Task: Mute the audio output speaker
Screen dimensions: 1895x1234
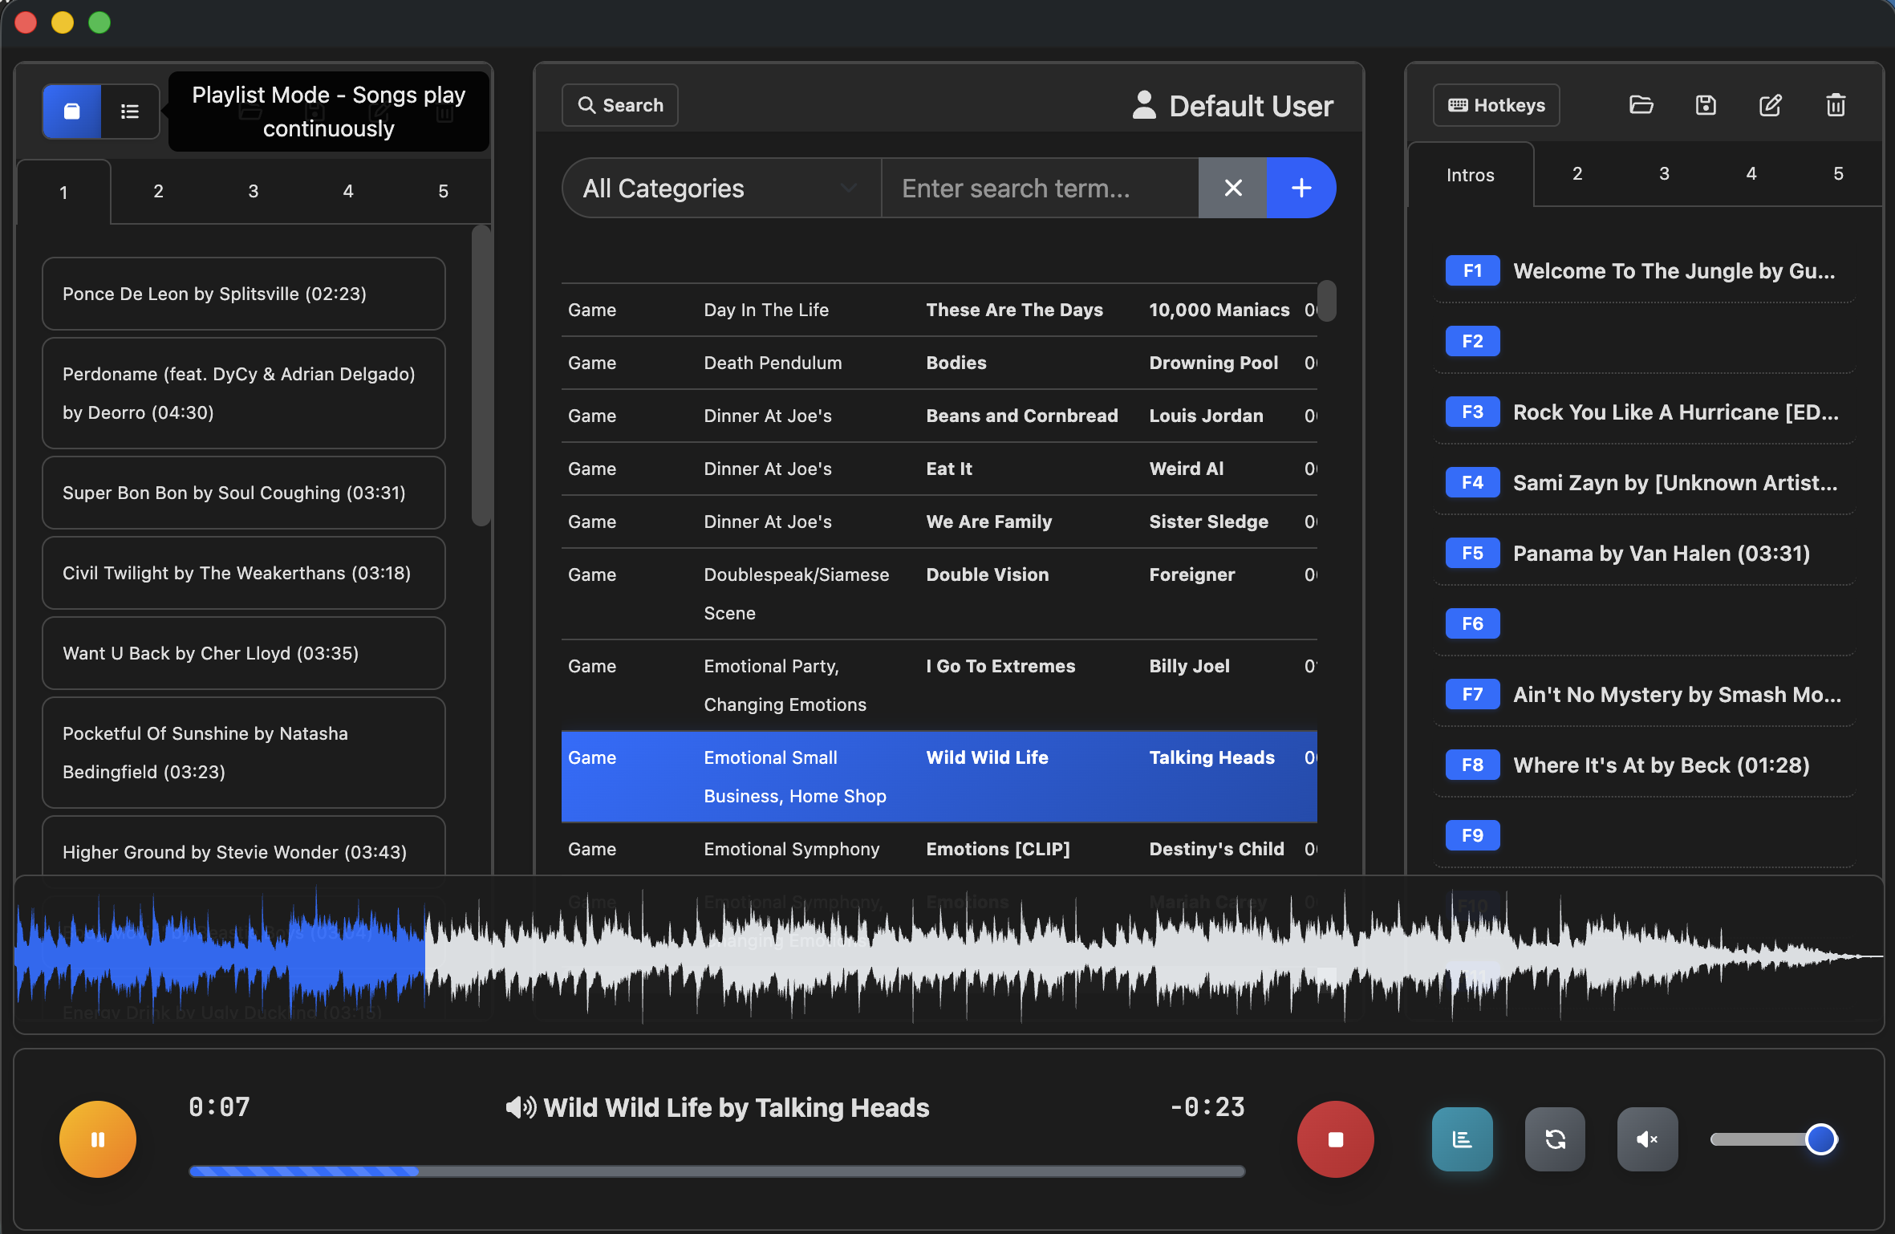Action: (x=1647, y=1139)
